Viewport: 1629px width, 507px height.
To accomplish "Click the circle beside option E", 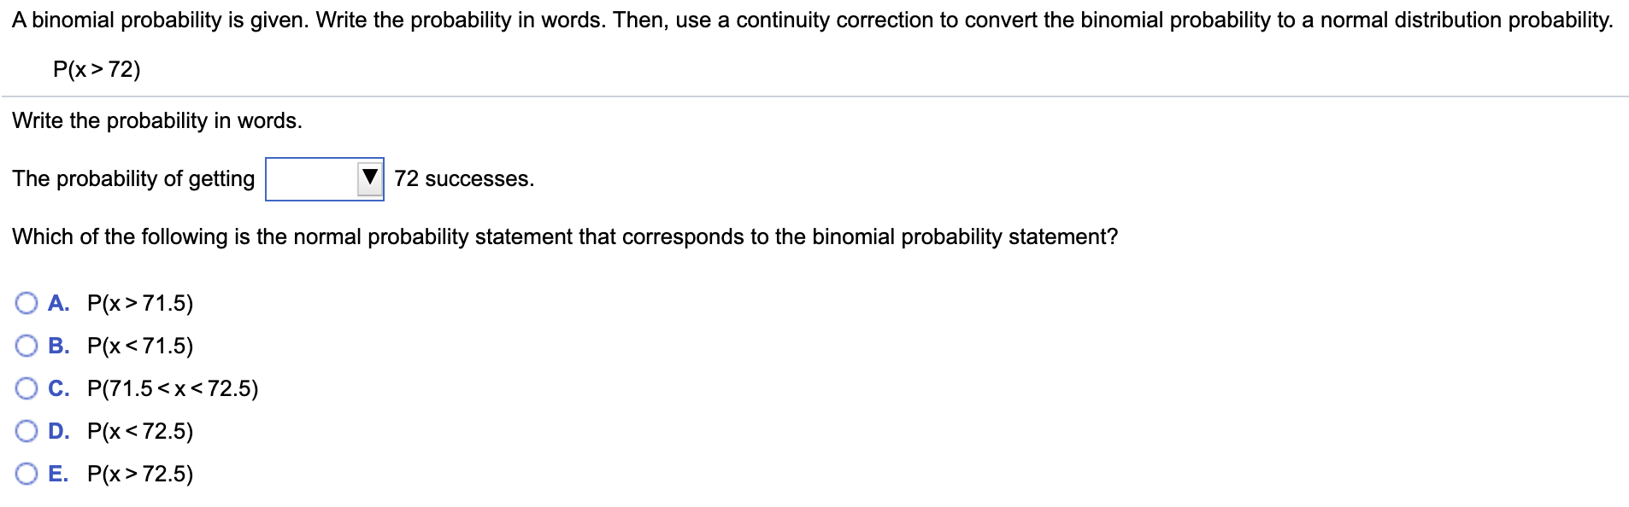I will [26, 474].
